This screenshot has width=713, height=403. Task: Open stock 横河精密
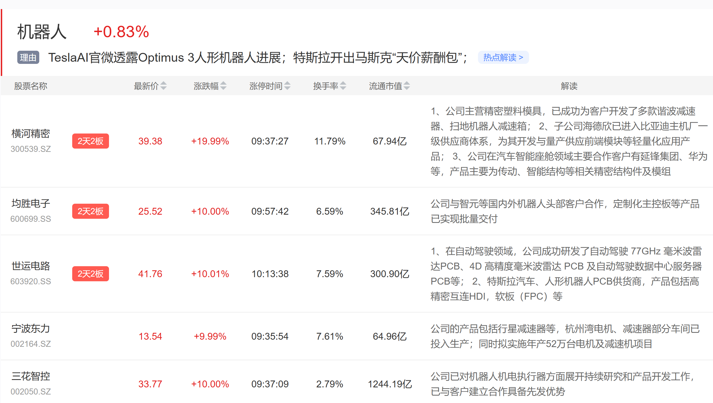(x=31, y=134)
